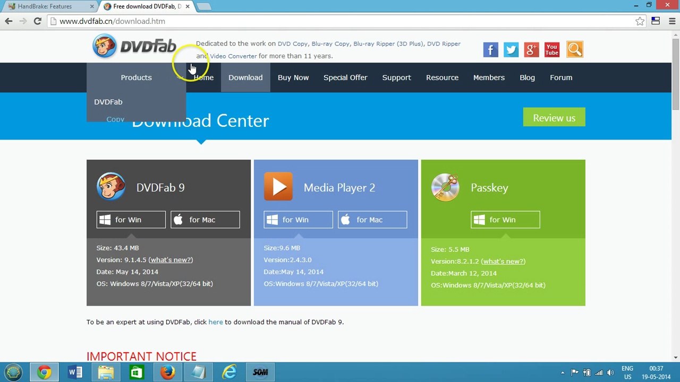Click the Review us button

[x=554, y=118]
